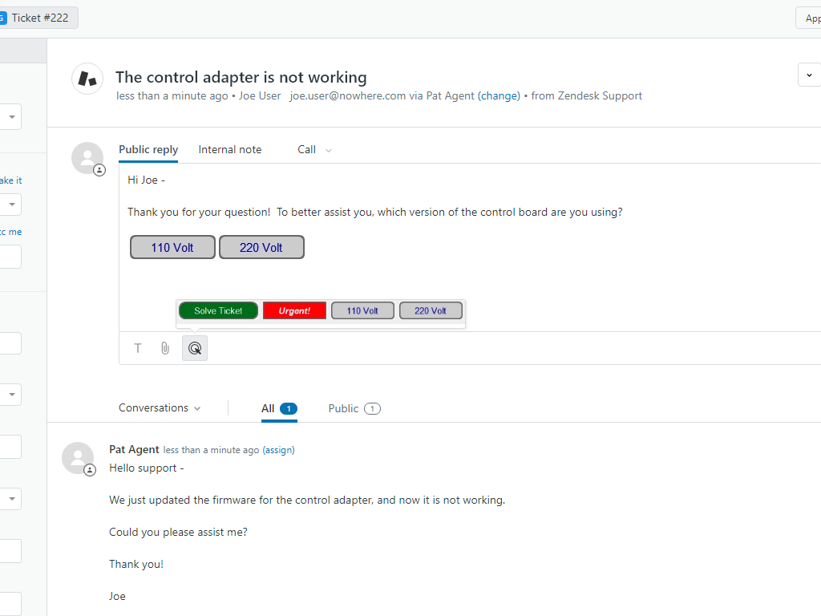This screenshot has height=616, width=821.
Task: Click the change requester link
Action: click(x=499, y=96)
